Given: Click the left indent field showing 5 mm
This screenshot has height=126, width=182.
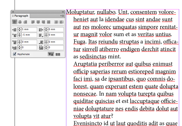Looking at the screenshot, I should (29, 29).
